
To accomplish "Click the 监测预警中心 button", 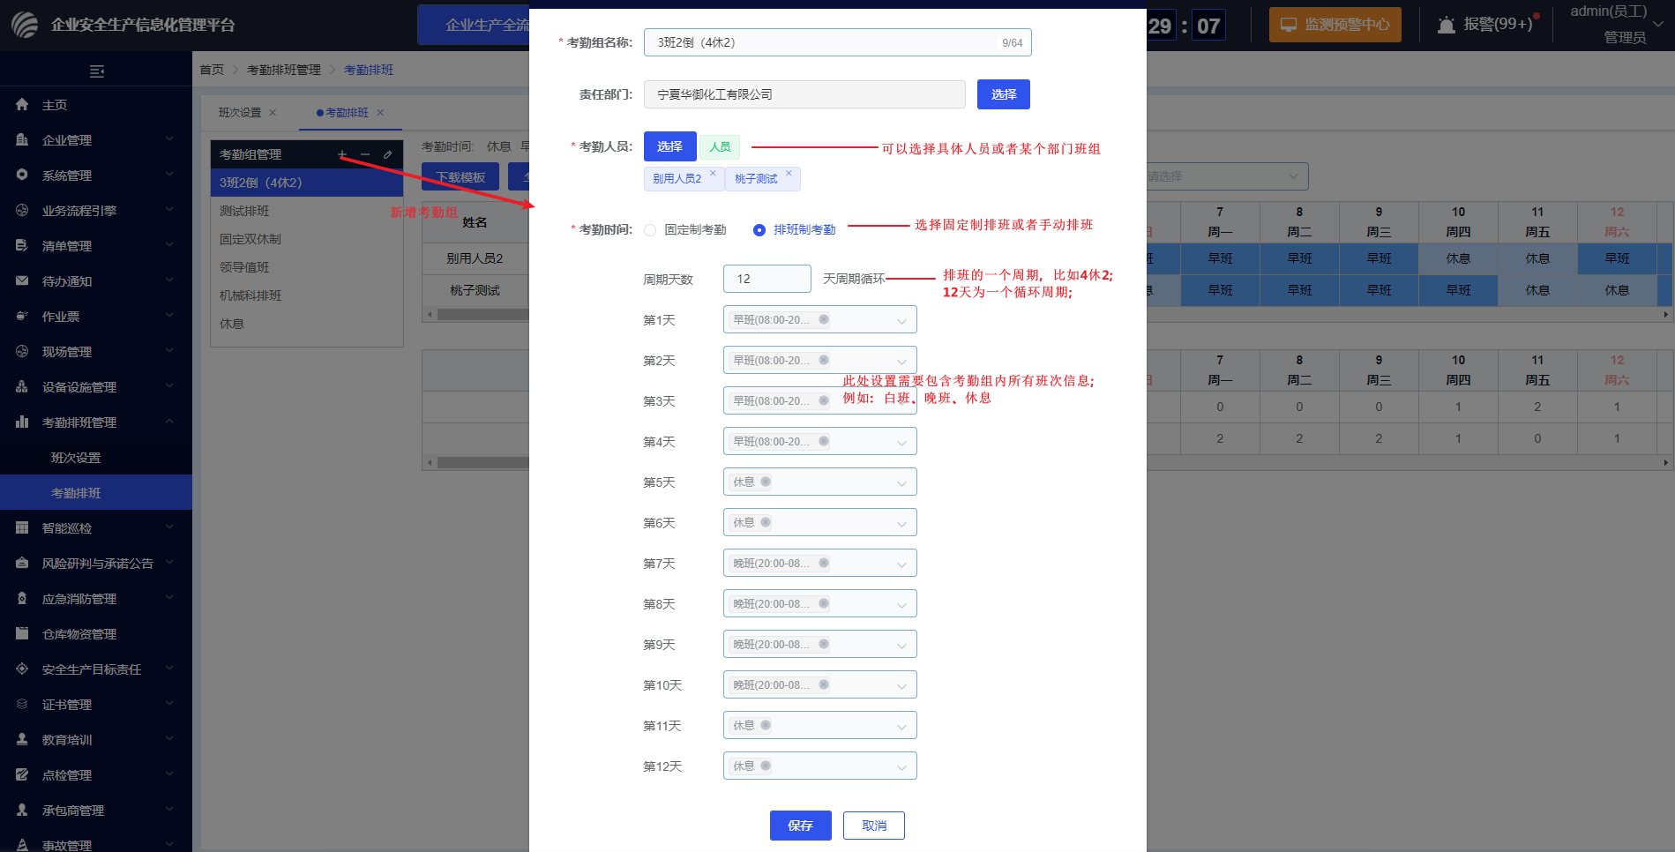I will pos(1335,25).
